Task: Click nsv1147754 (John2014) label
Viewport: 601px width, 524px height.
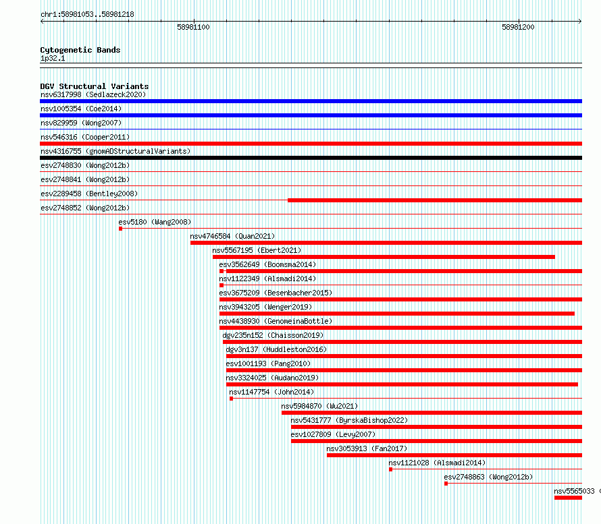Action: click(x=271, y=392)
